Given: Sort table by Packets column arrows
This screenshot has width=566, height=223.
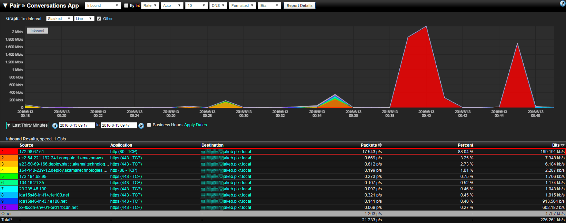Looking at the screenshot, I should 380,145.
